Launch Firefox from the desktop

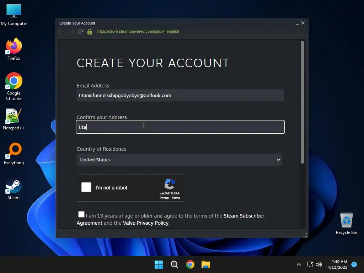[x=14, y=49]
